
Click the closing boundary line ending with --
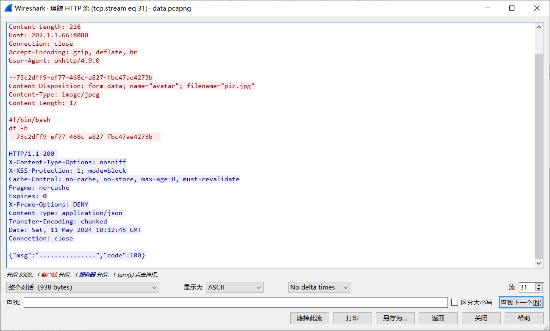(x=85, y=137)
